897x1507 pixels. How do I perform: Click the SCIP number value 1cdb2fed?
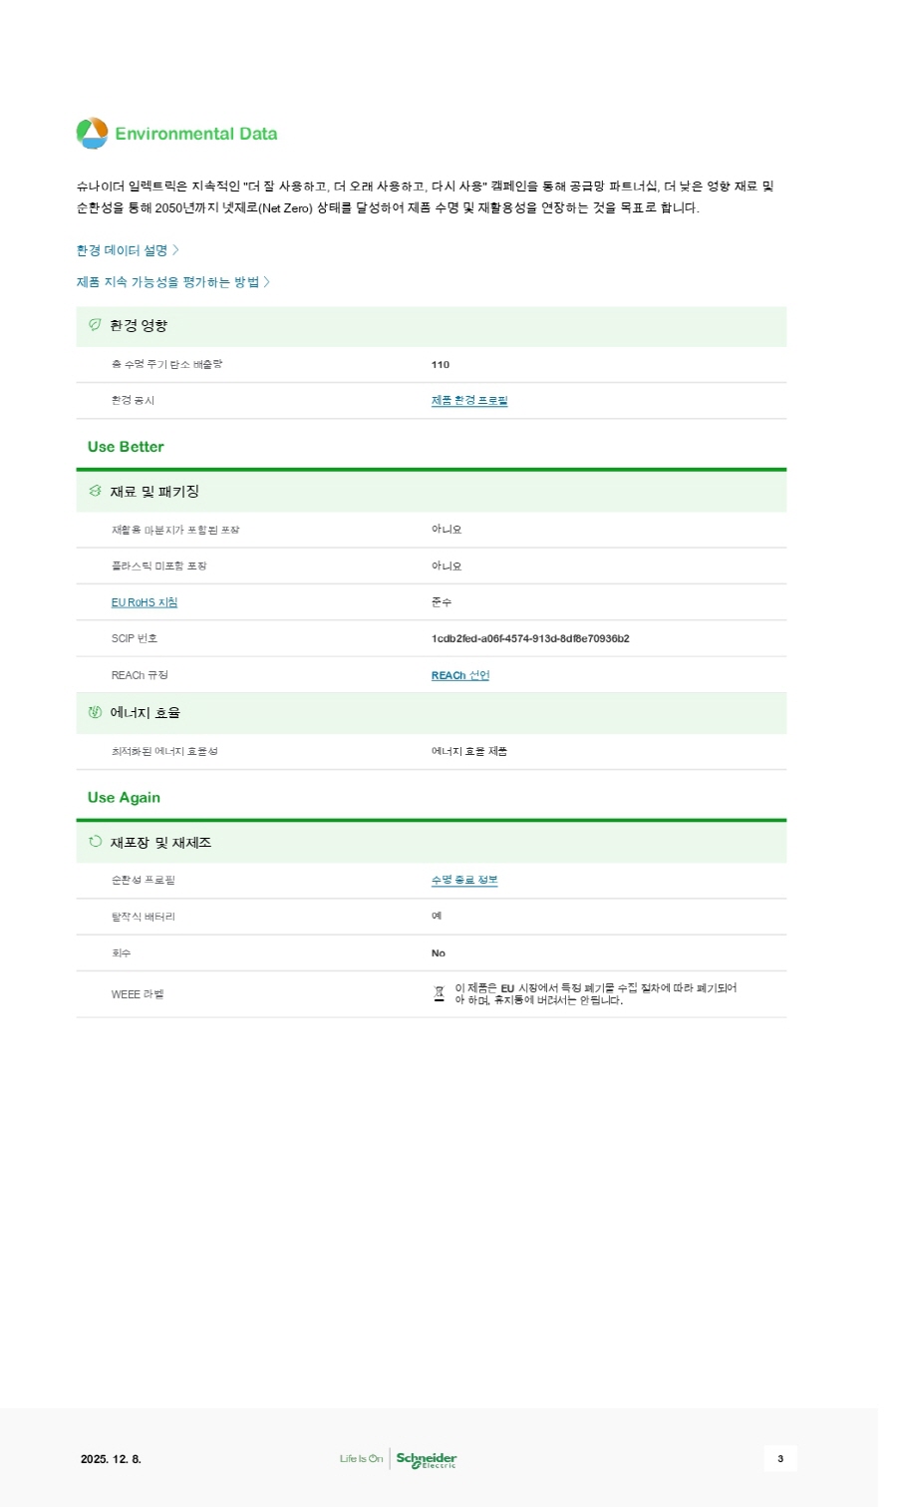tap(530, 638)
